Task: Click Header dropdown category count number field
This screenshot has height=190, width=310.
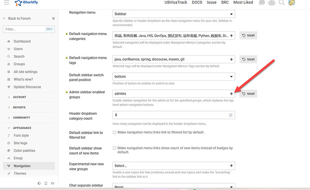Action: 174,115
